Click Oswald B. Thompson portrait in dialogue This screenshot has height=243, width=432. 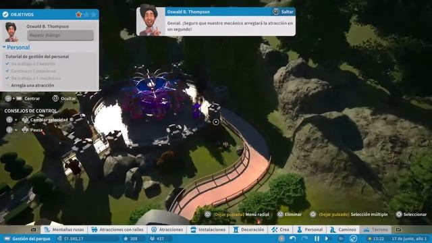(x=150, y=20)
